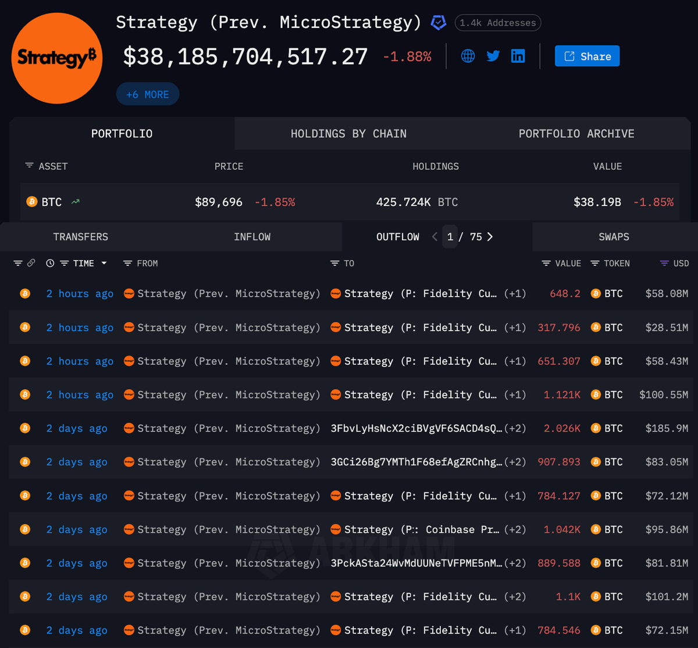This screenshot has width=698, height=648.
Task: Open the chain filter icon in transfers header
Action: tap(17, 264)
